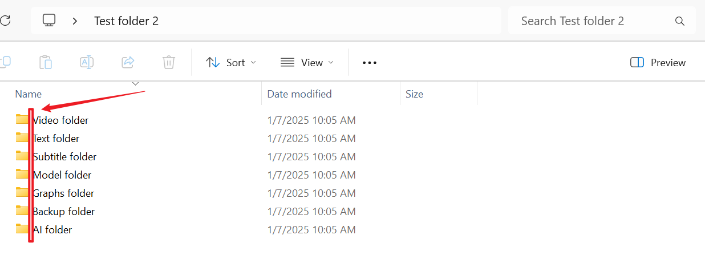Click the Size column header

click(x=415, y=94)
